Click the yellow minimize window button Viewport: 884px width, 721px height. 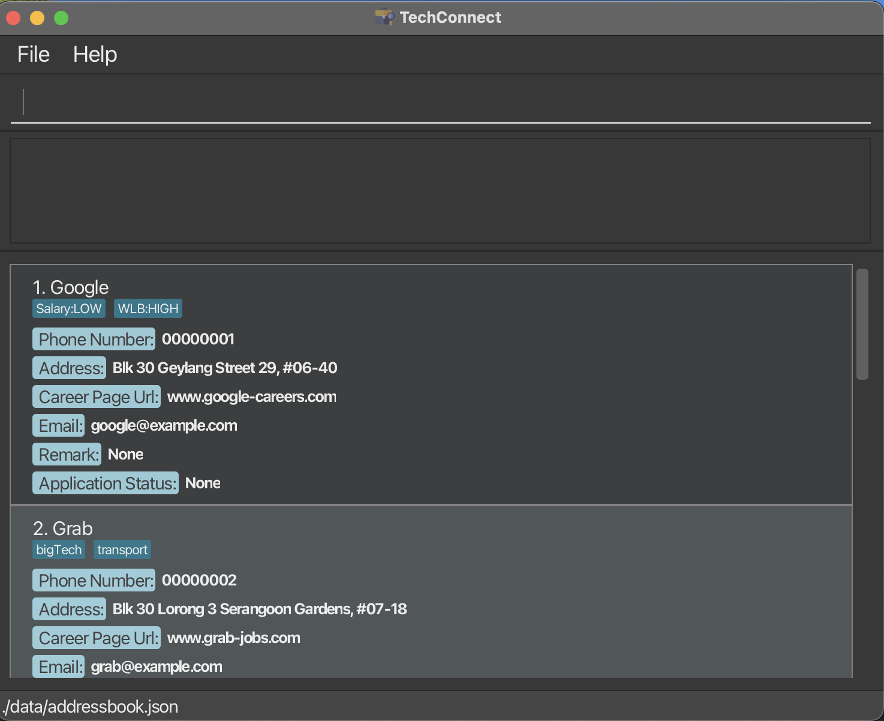pos(37,18)
